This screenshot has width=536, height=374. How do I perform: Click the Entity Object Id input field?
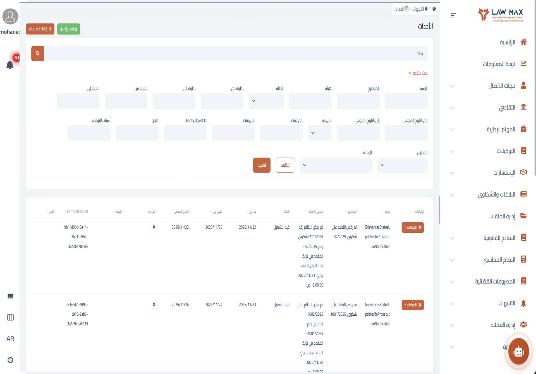(x=185, y=133)
